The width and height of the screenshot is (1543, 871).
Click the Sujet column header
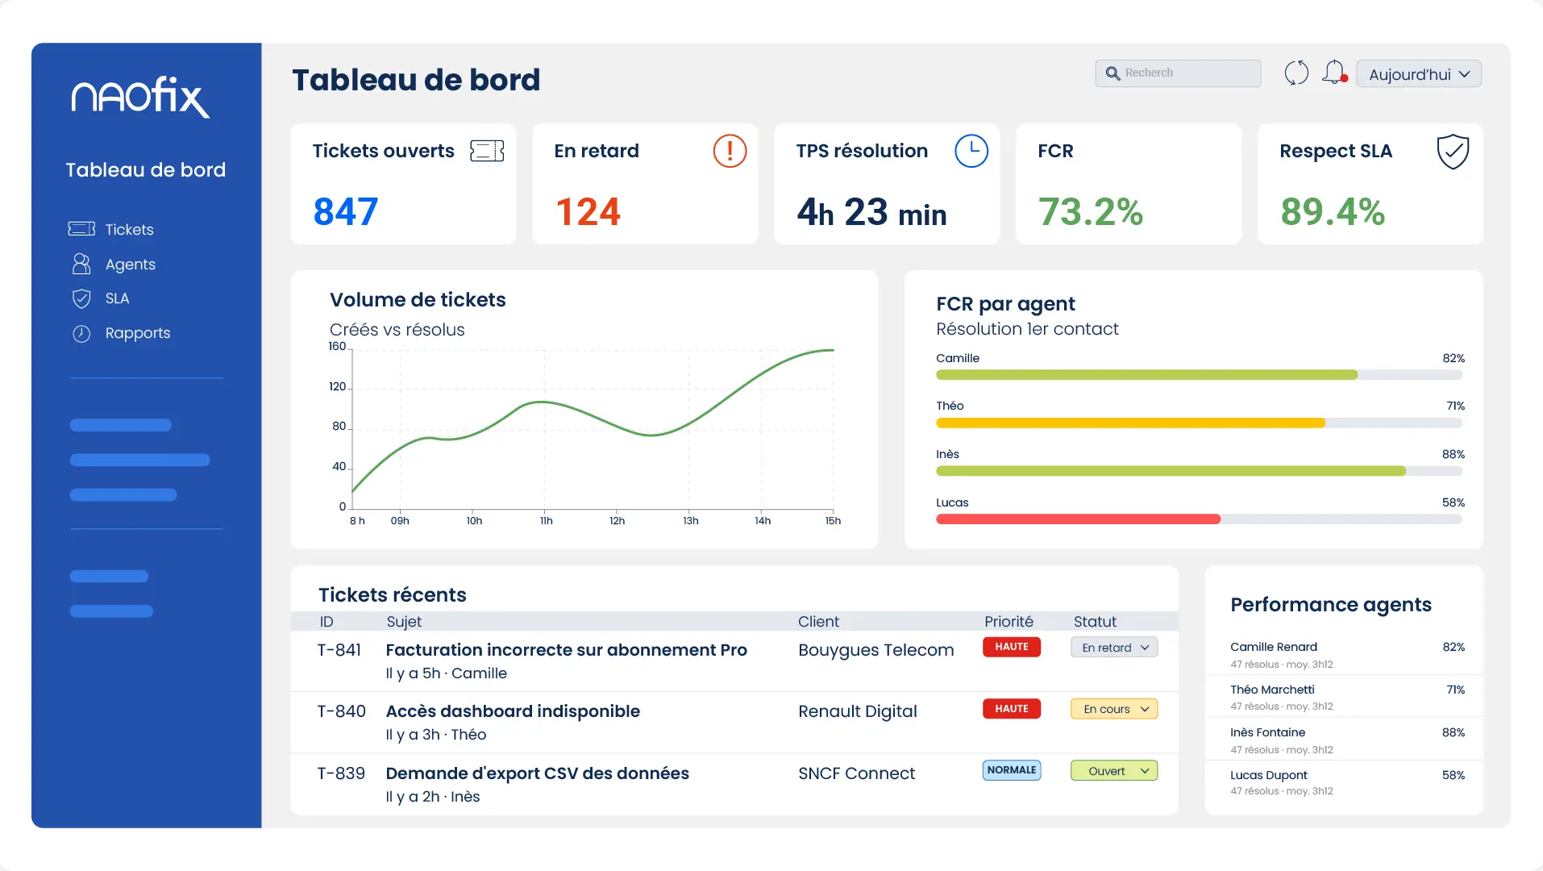tap(404, 622)
